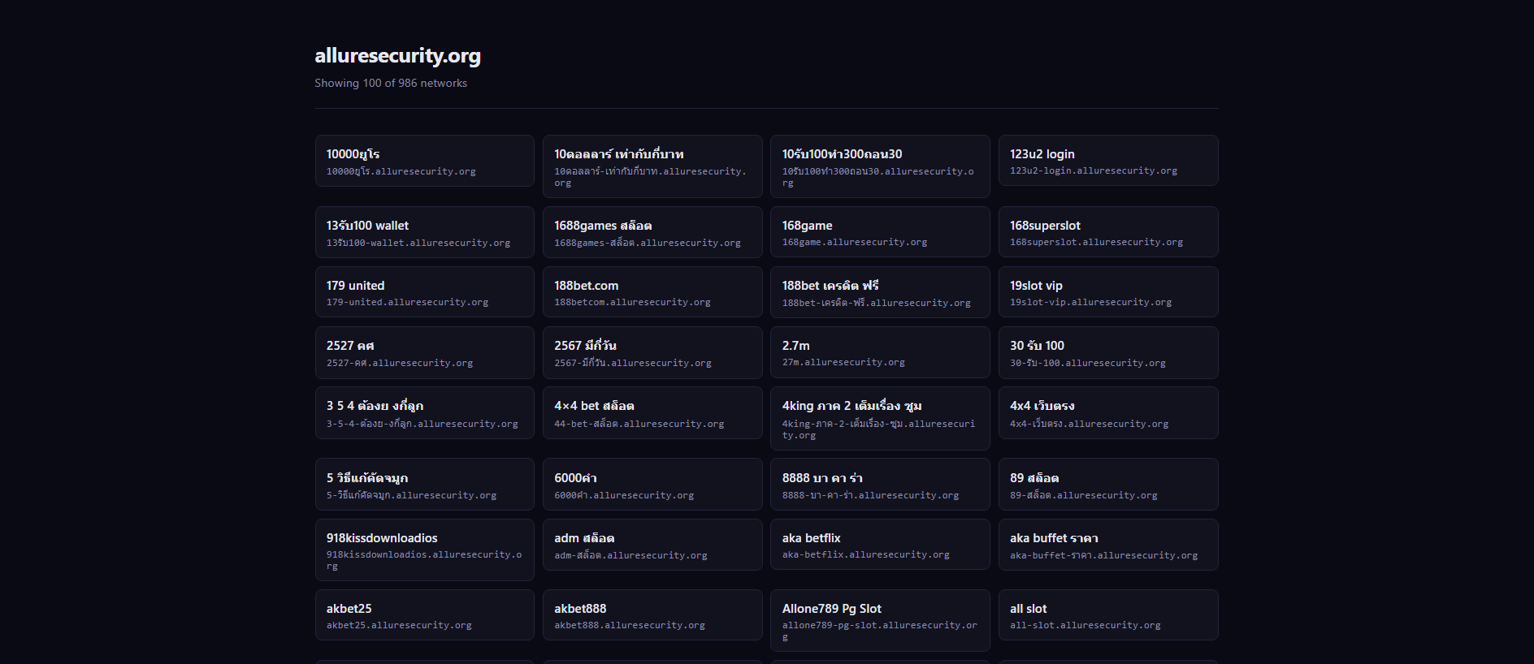
Task: Open the 168game network card
Action: tap(880, 232)
